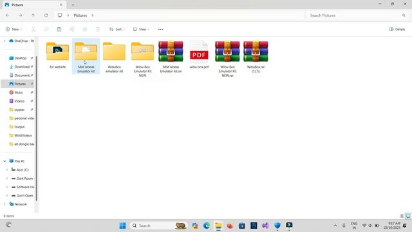The height and width of the screenshot is (232, 412).
Task: Toggle the Details pane
Action: tap(397, 29)
